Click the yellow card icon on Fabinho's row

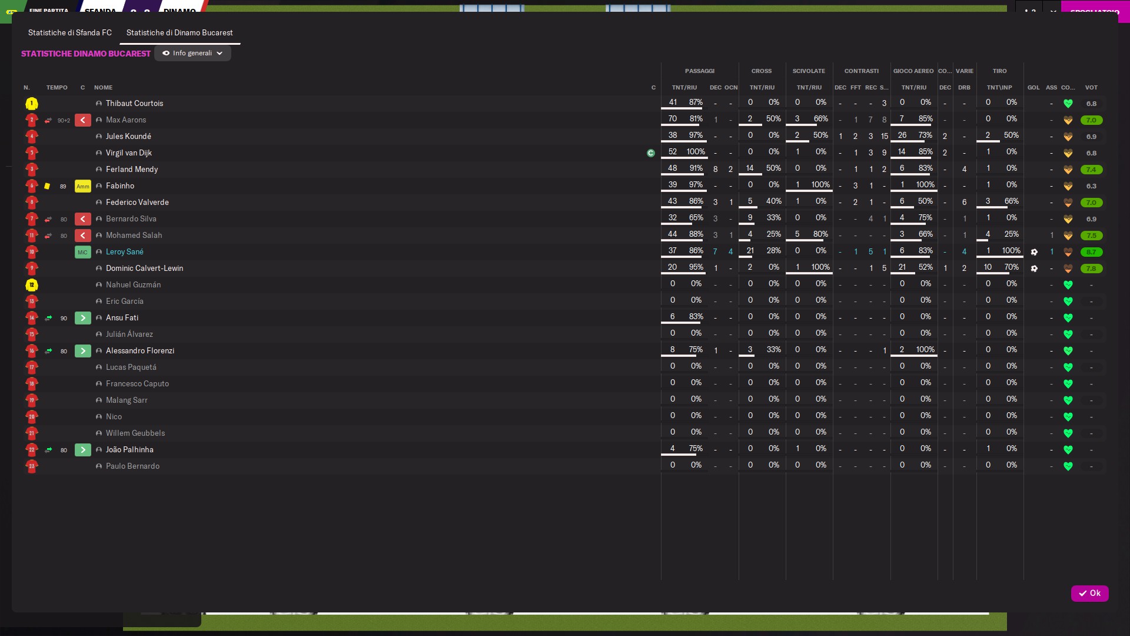point(47,186)
